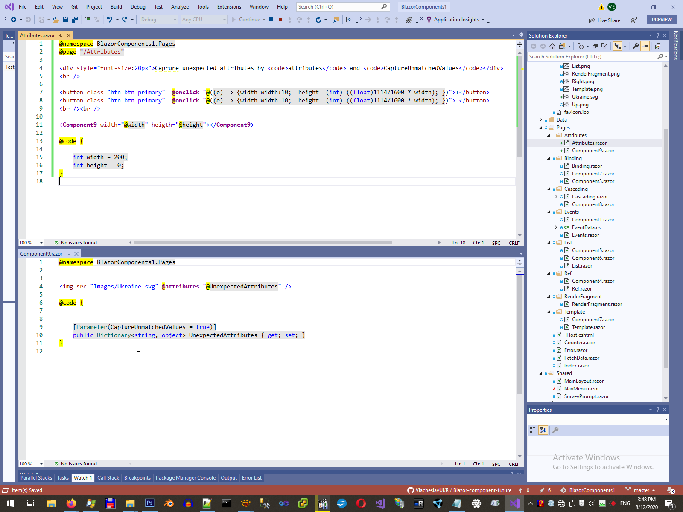This screenshot has height=512, width=683.
Task: Open the Extensions menu
Action: pyautogui.click(x=229, y=7)
